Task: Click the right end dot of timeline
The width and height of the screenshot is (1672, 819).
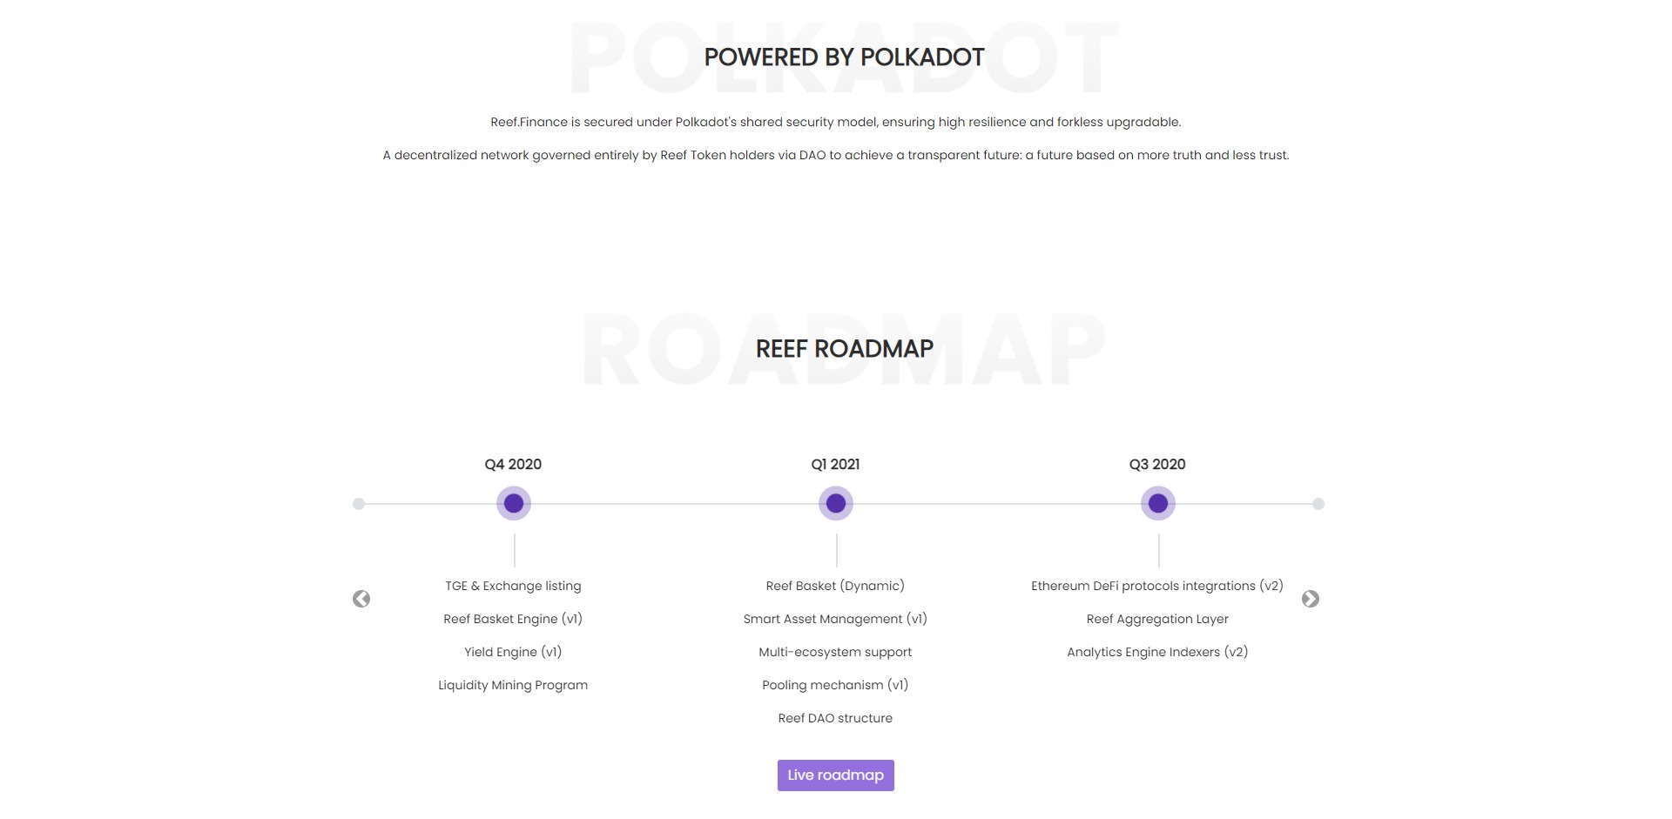Action: click(1318, 504)
